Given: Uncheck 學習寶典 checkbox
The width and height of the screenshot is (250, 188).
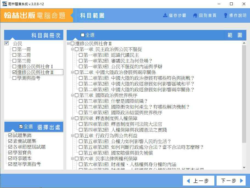Looking at the screenshot, I should pyautogui.click(x=10, y=153).
